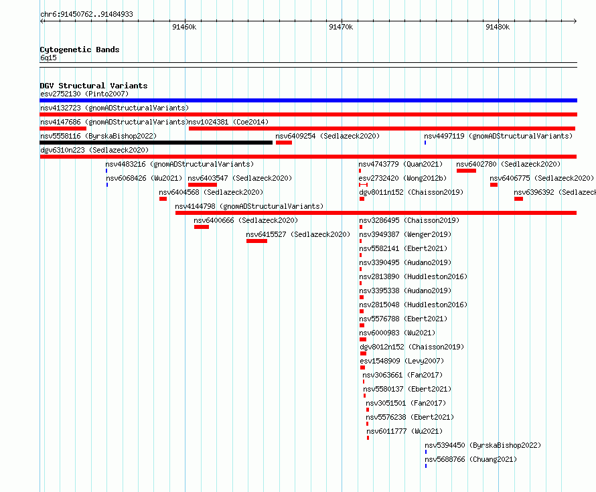Click the long red nsv4144798 bar
Viewport: 596px width, 492px height.
pos(376,213)
